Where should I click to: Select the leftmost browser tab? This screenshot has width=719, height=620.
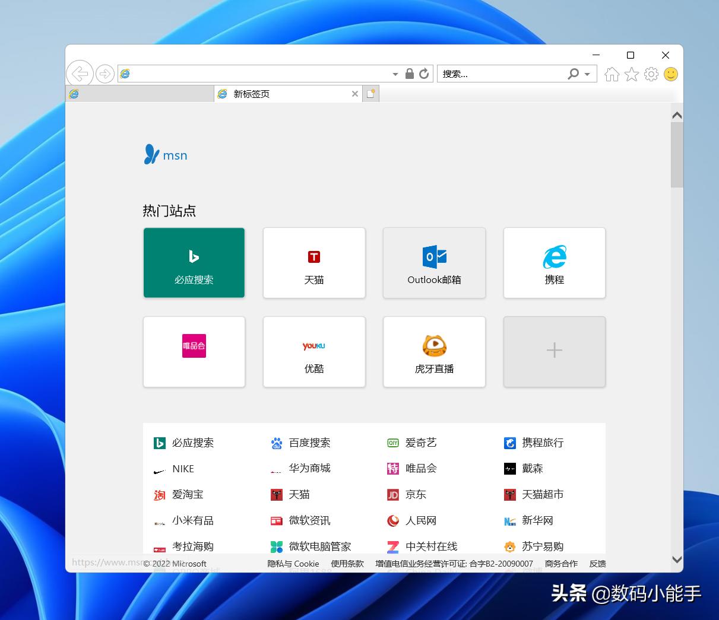click(x=140, y=93)
